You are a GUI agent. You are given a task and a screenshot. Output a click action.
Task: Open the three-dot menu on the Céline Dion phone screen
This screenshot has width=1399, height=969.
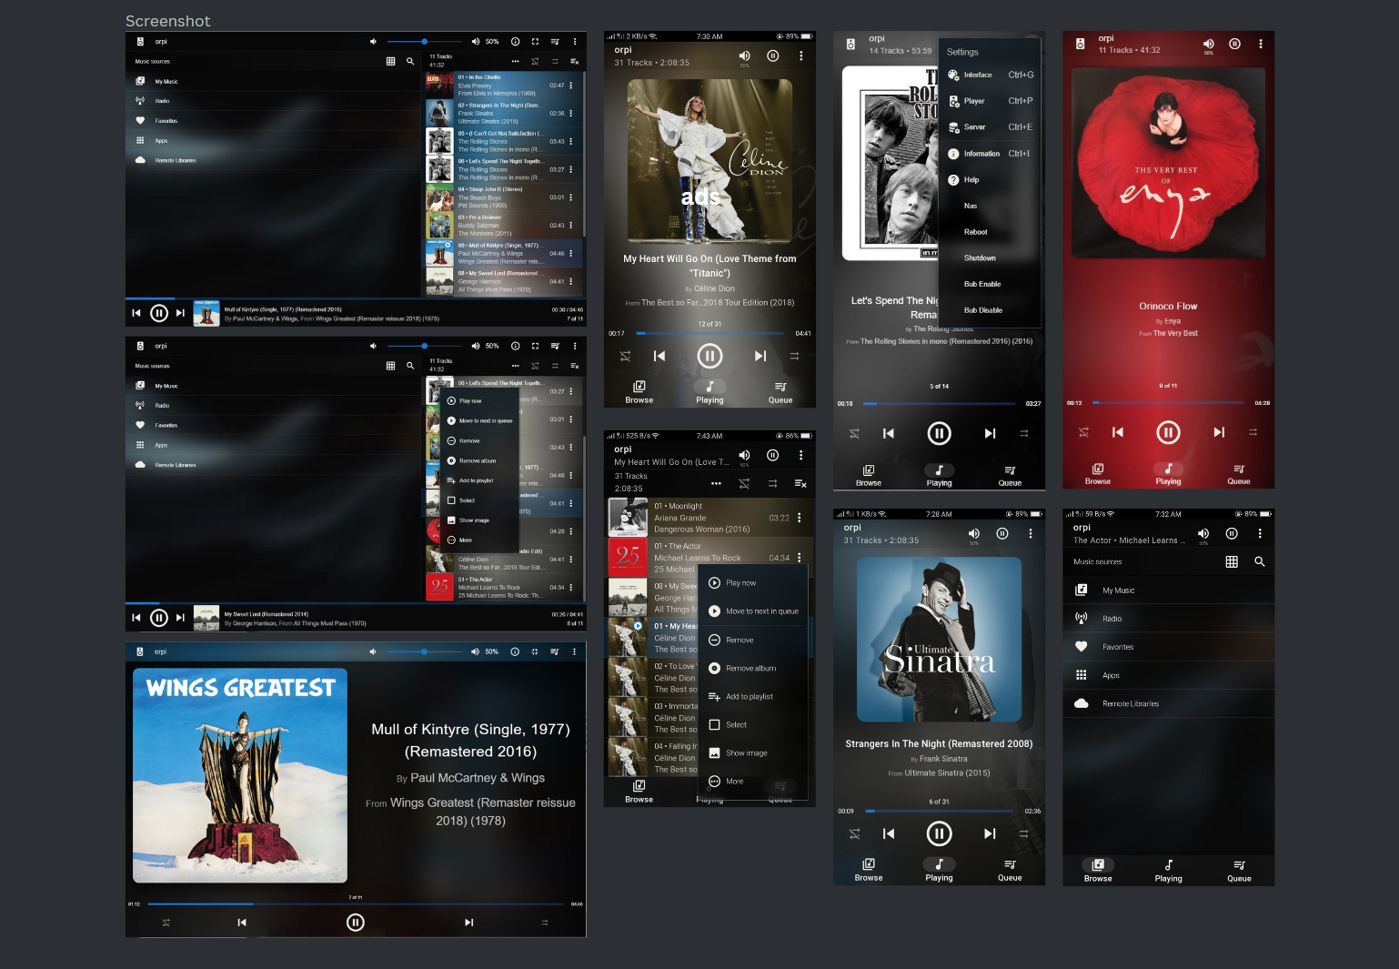(800, 56)
